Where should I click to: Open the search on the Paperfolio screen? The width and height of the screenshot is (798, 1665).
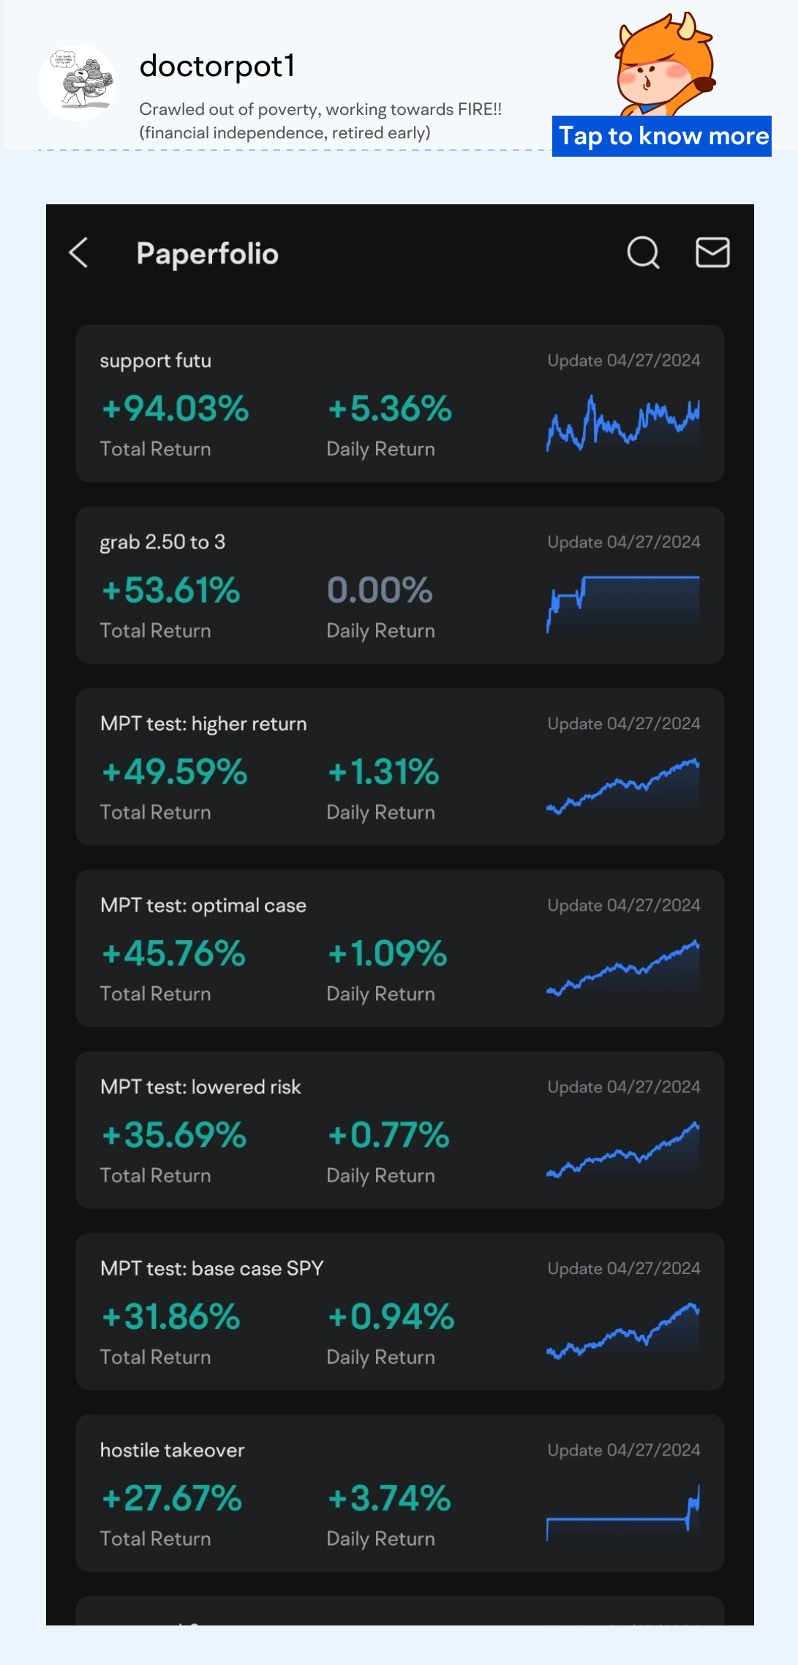[642, 253]
